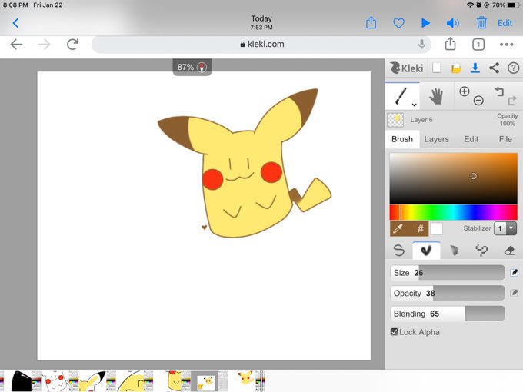Screen dimensions: 523x392
Task: Mute the video sound
Action: pos(452,23)
